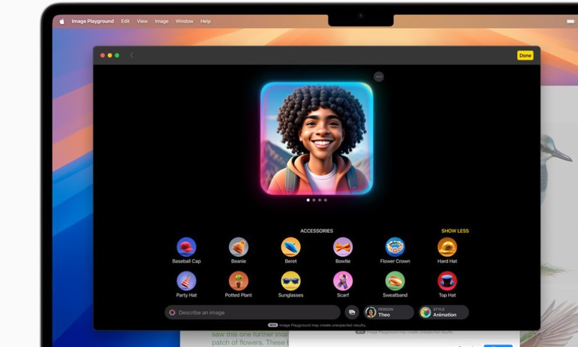Open the photo picker icon beside text field
The height and width of the screenshot is (347, 578).
pos(352,312)
